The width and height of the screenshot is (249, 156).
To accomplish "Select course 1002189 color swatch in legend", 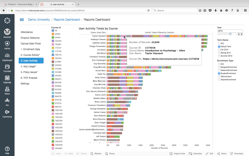I will 53,110.
